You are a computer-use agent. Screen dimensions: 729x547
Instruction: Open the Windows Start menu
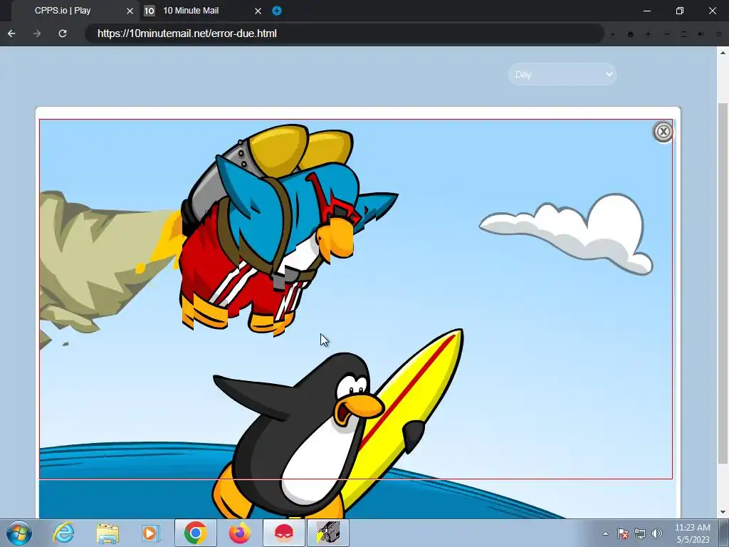(x=19, y=533)
